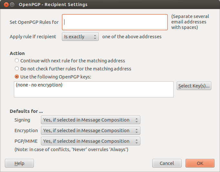Click the 'Never overrules Always' note text
Viewport: 220px width, 172px height.
(71, 149)
